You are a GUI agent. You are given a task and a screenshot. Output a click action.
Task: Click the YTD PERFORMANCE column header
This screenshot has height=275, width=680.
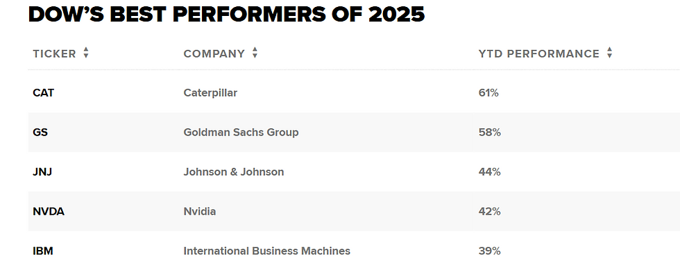pos(539,53)
